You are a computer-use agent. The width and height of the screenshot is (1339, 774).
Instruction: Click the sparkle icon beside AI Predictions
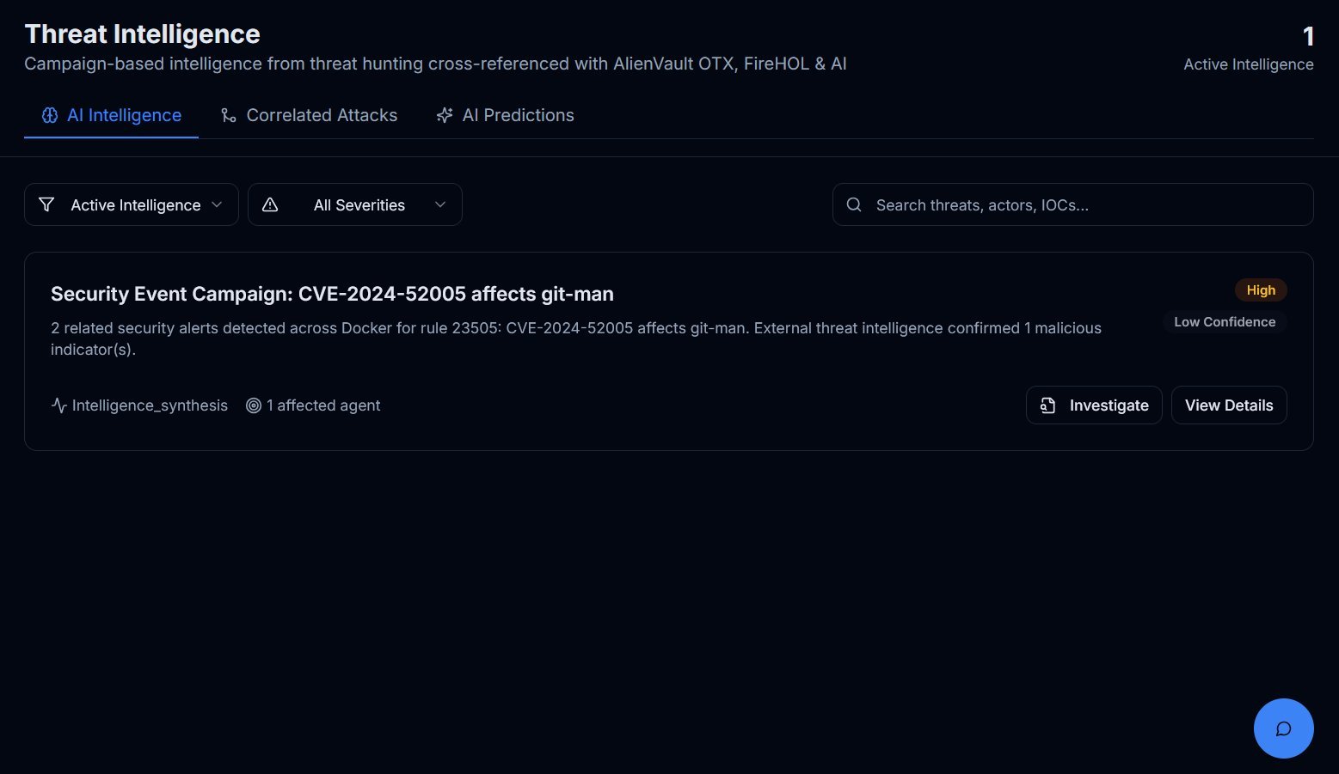click(445, 115)
